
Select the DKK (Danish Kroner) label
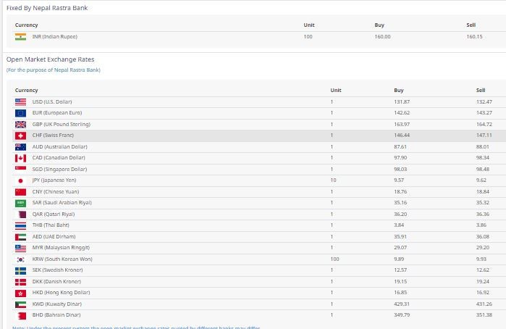click(56, 281)
